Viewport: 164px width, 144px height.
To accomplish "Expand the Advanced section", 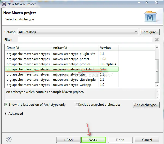I will pos(6,114).
